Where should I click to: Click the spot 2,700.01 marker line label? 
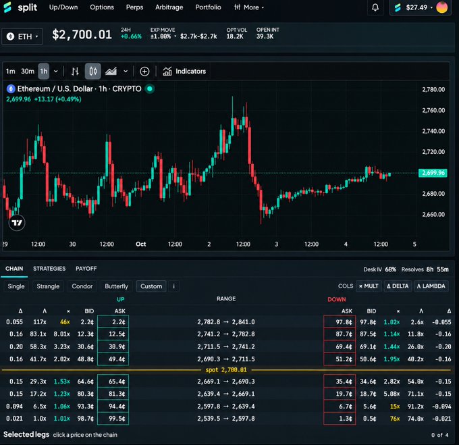[x=226, y=370]
